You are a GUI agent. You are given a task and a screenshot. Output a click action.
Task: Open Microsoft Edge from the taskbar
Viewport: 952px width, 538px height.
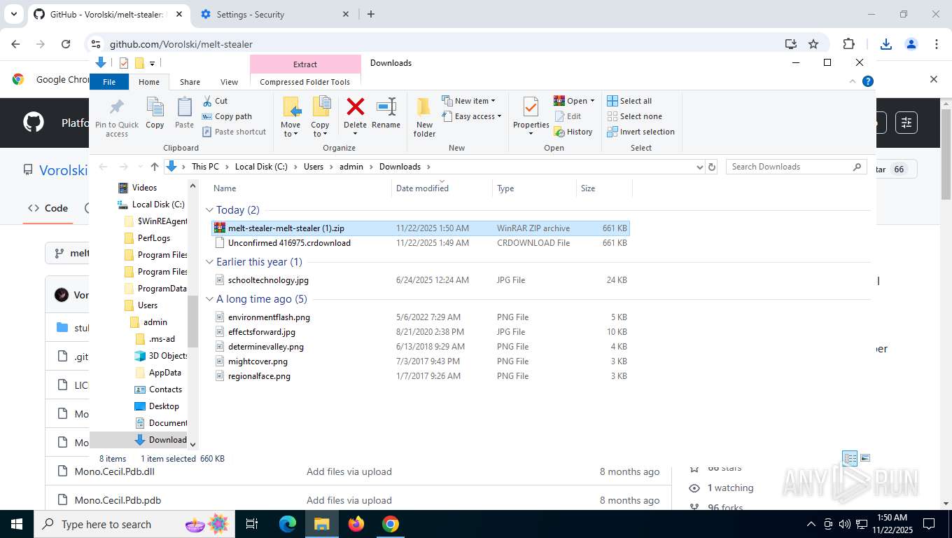(288, 524)
